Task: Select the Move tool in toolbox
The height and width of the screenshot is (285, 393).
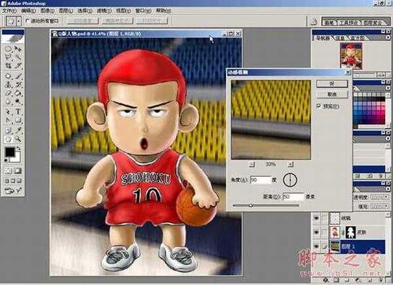Action: [18, 48]
